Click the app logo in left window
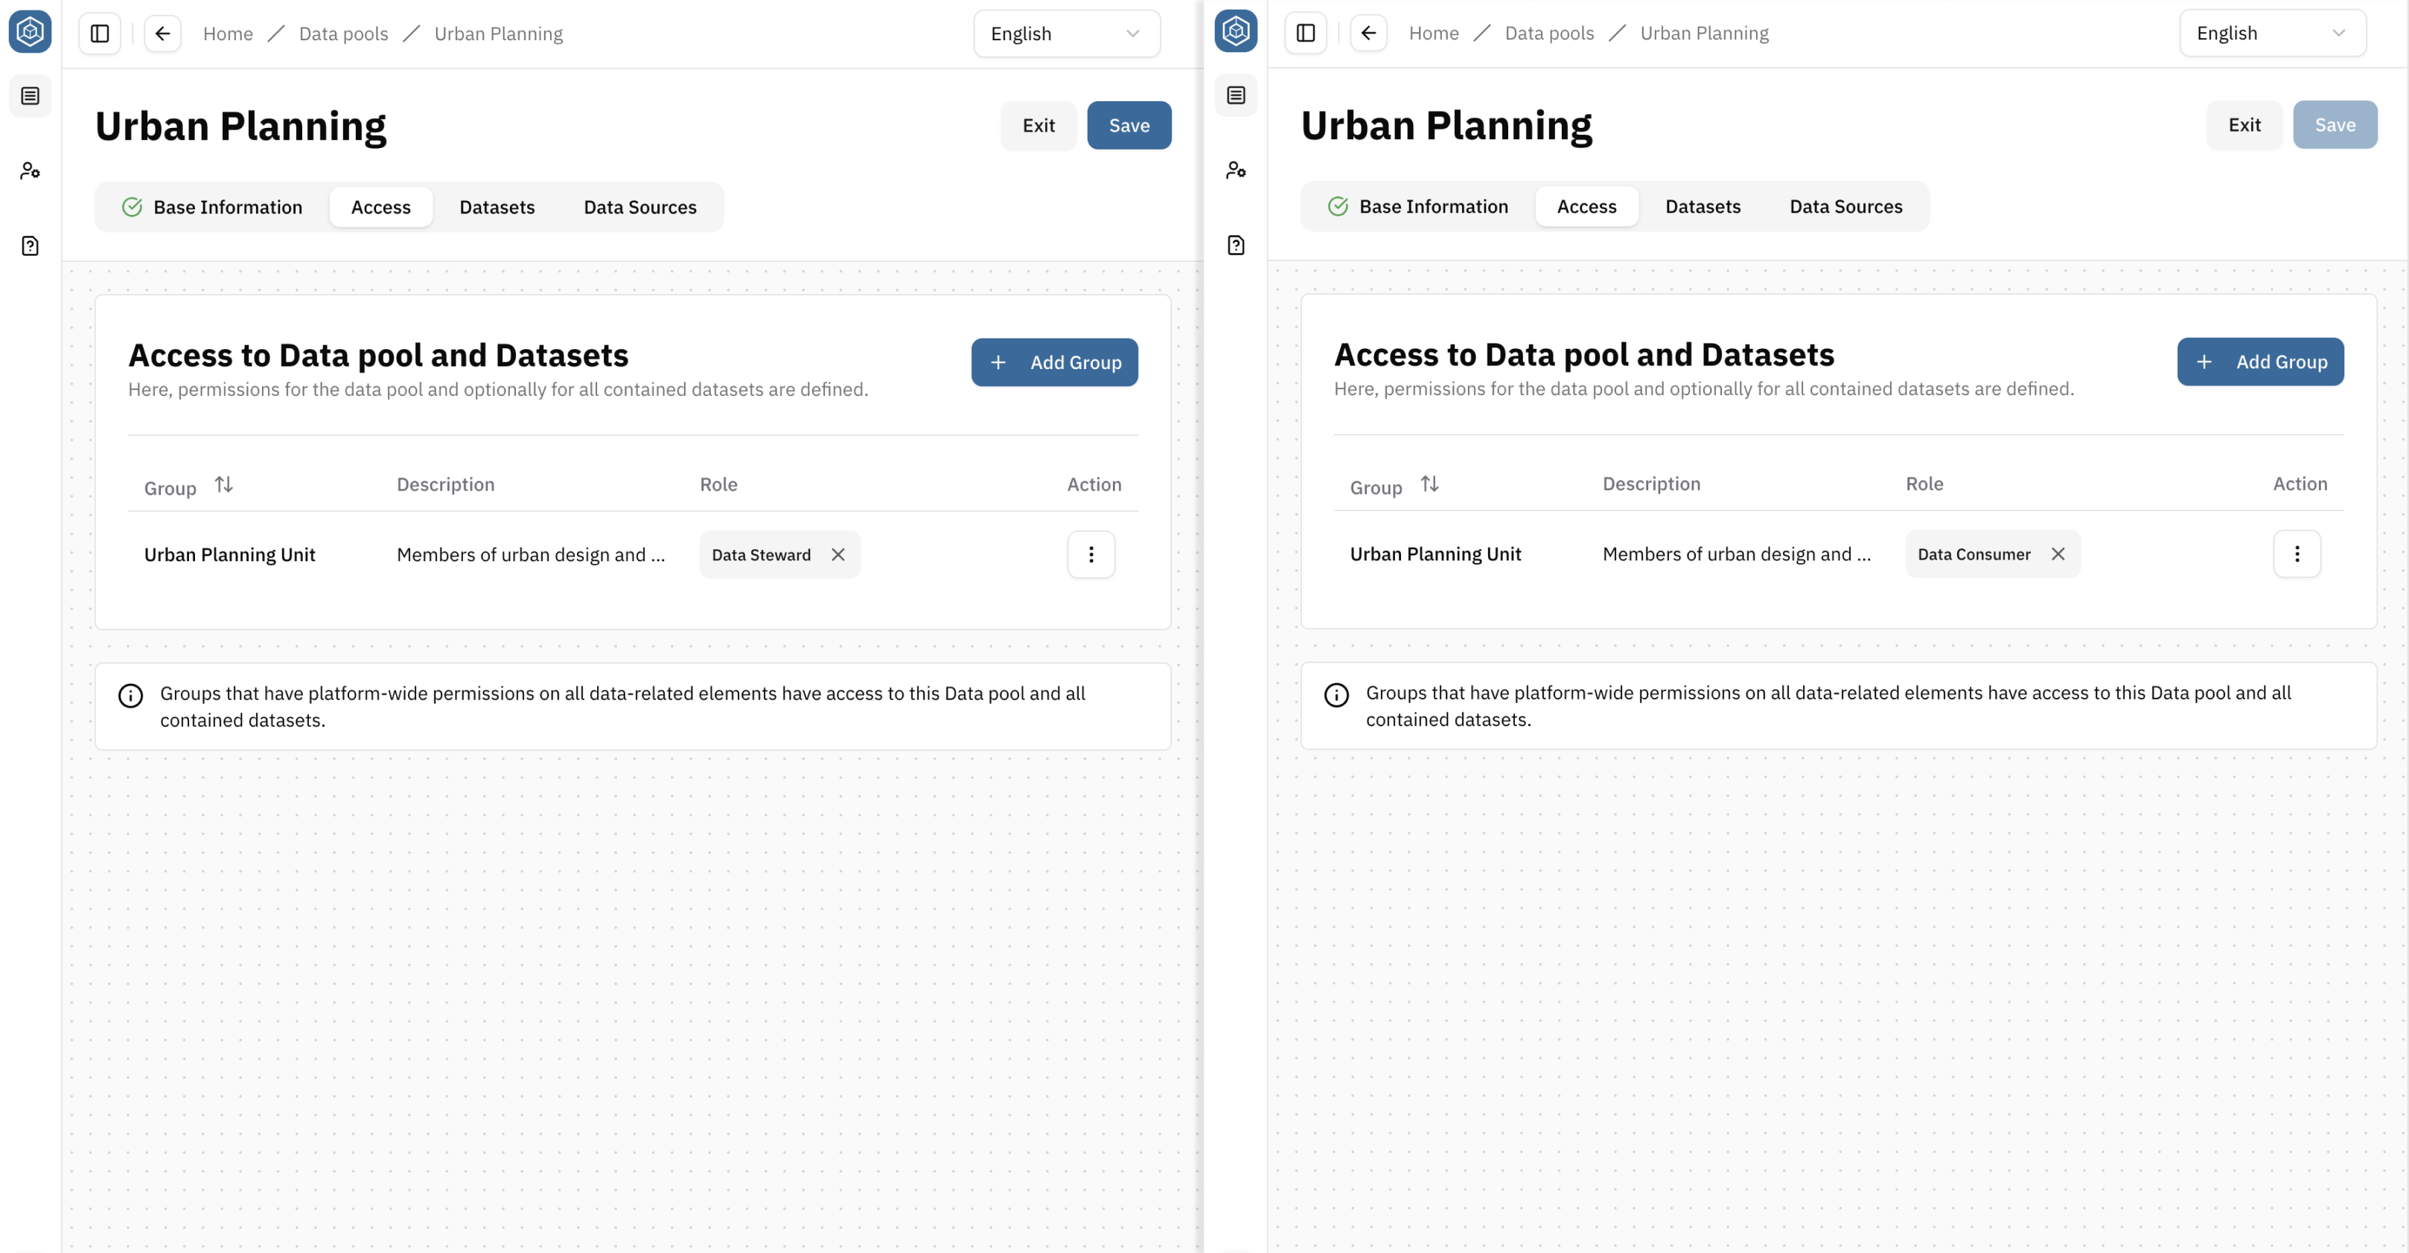 30,32
